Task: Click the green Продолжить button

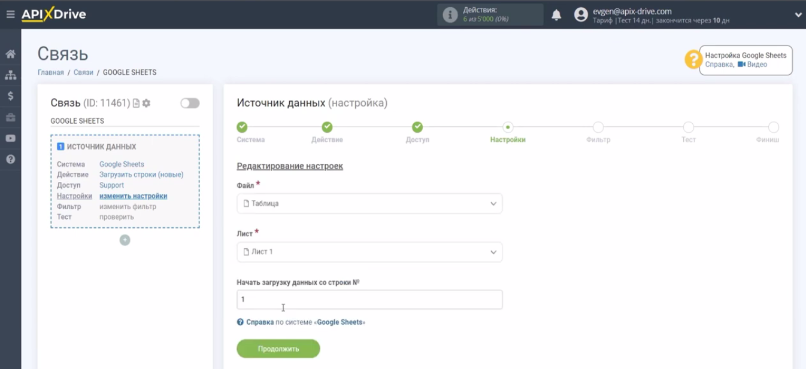Action: 278,349
